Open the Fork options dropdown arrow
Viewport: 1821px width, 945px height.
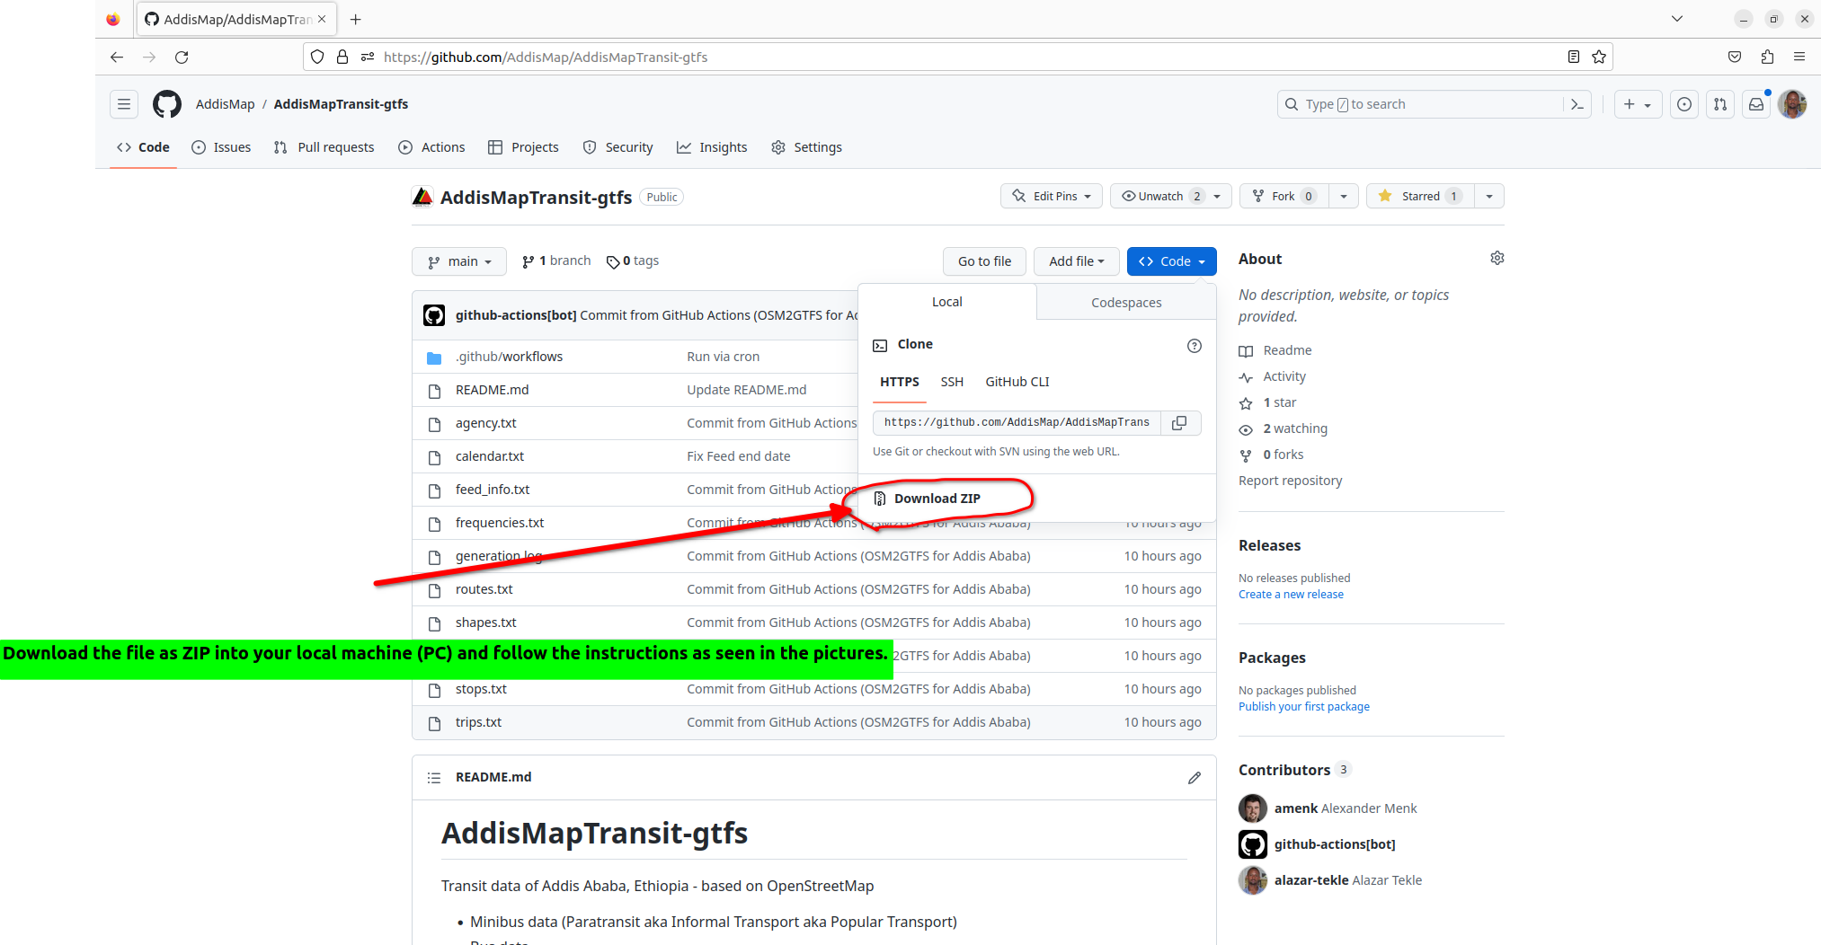(x=1344, y=196)
